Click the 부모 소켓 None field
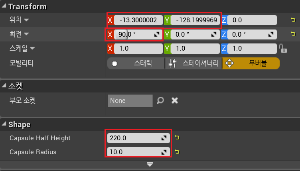 click(x=130, y=101)
